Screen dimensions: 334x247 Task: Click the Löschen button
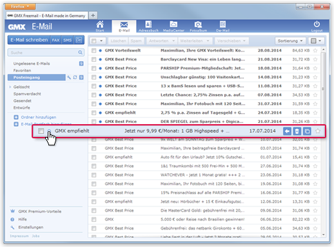[118, 41]
